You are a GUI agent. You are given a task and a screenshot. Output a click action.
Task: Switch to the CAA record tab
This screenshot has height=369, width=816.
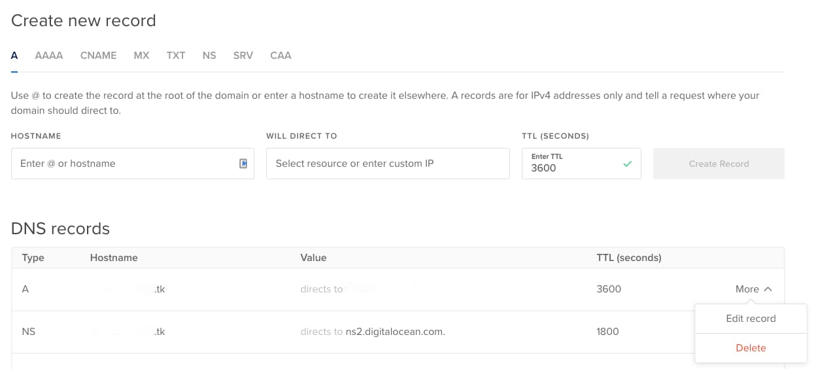click(280, 56)
